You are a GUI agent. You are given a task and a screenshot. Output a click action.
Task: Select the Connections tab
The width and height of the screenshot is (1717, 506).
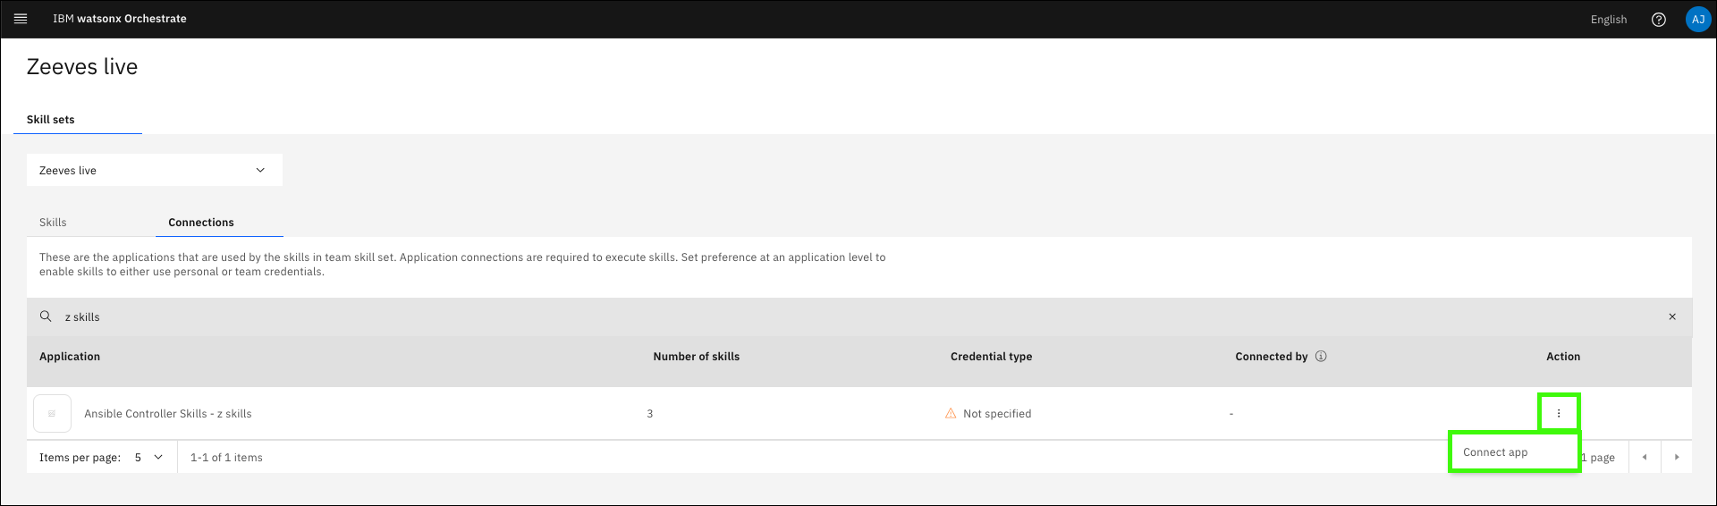pos(201,223)
